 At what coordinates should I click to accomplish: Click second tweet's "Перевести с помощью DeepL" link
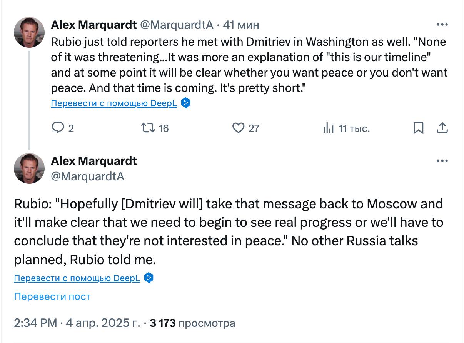[77, 278]
